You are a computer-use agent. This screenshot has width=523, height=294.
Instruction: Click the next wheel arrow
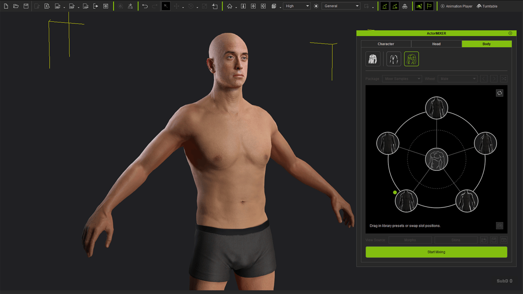[494, 79]
